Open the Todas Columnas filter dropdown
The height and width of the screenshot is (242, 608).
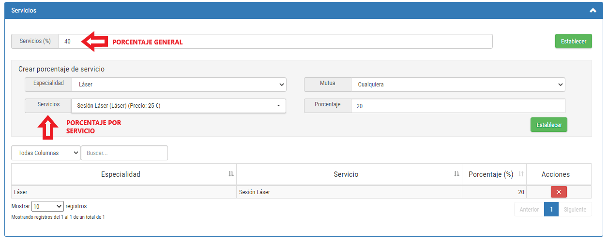46,153
